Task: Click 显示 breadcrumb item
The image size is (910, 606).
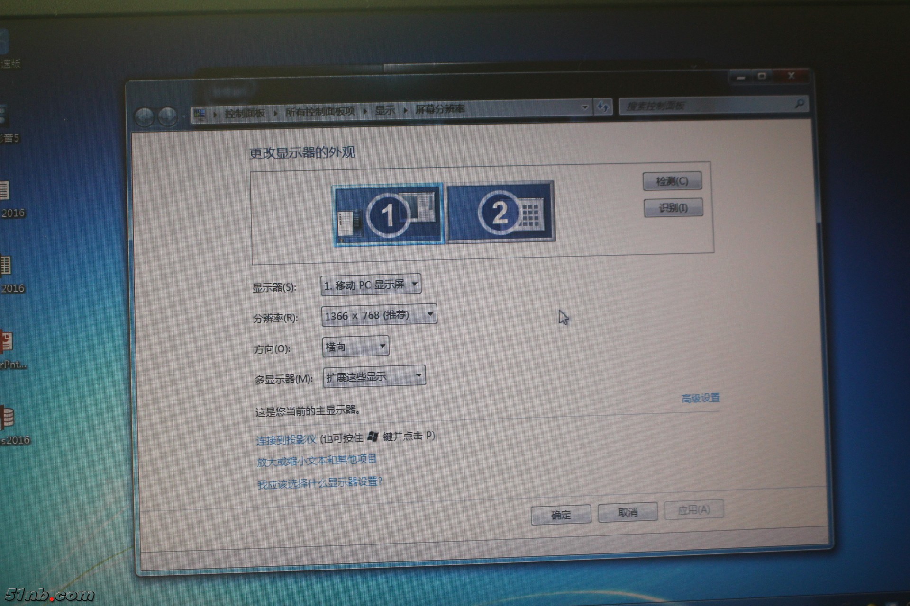Action: point(385,110)
